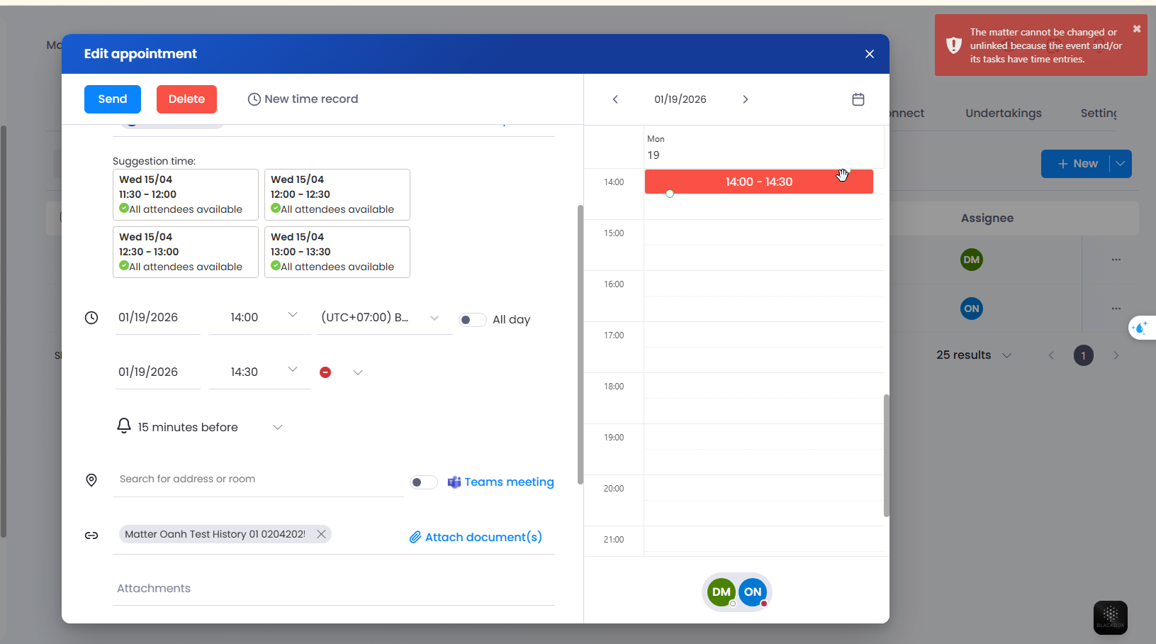This screenshot has width=1156, height=644.
Task: Go to next day in calendar
Action: pos(745,99)
